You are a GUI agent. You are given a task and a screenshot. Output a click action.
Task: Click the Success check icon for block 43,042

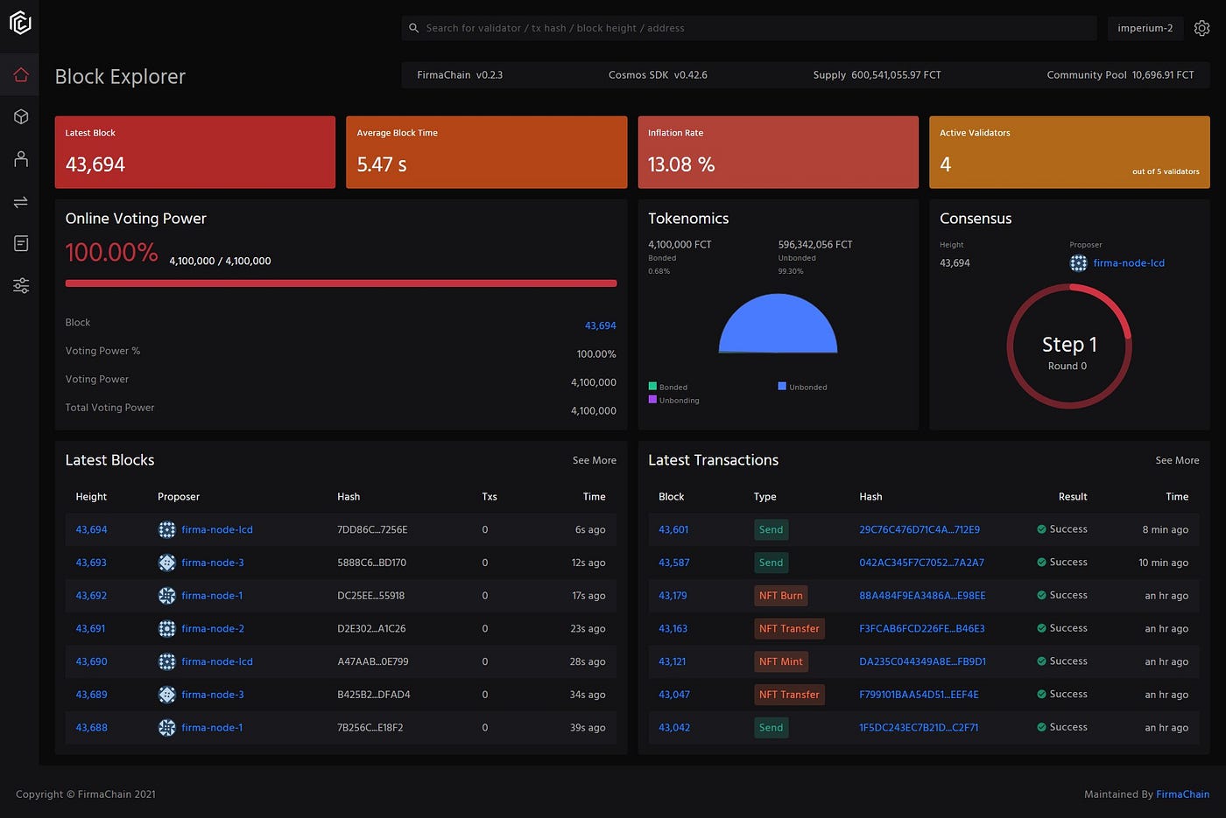[1041, 727]
